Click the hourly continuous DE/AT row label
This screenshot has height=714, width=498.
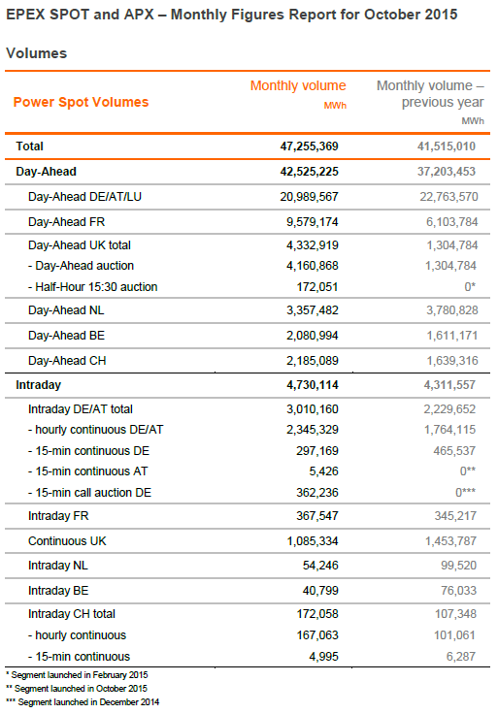click(96, 430)
